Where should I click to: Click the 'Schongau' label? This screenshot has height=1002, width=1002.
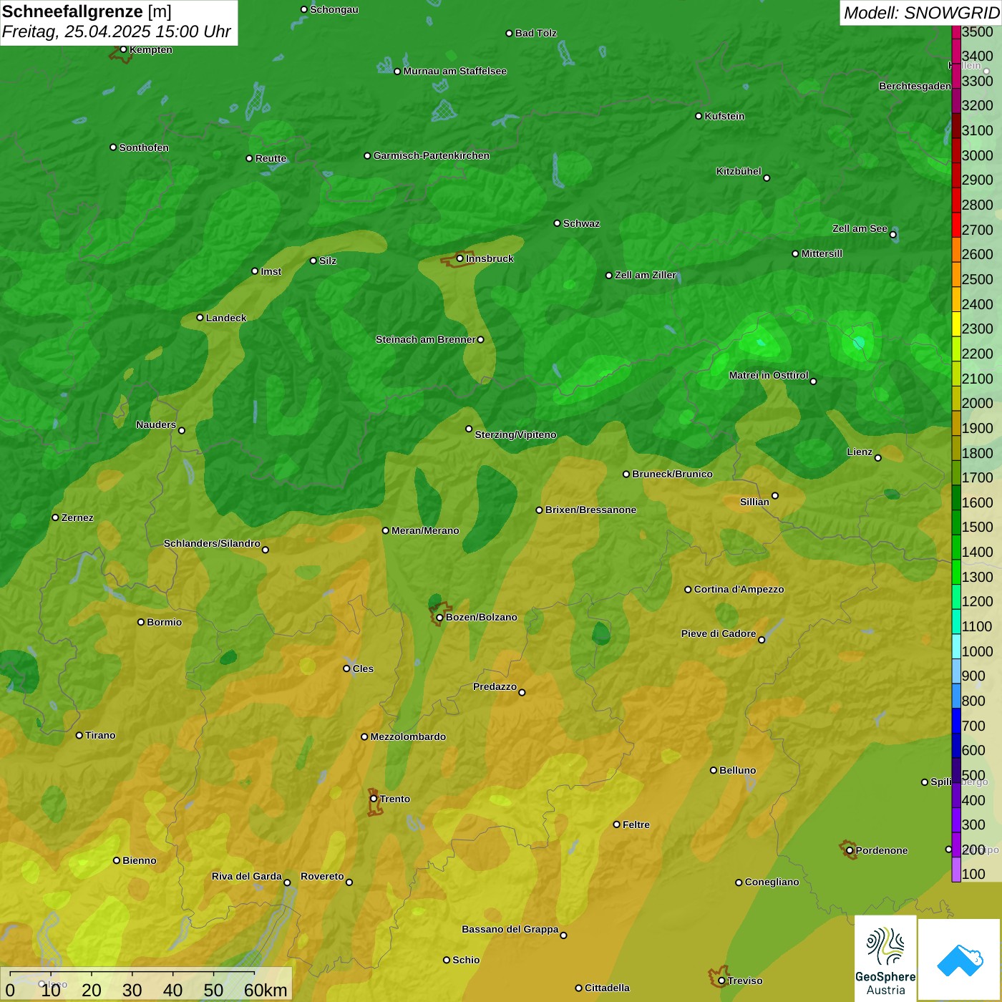pos(334,9)
